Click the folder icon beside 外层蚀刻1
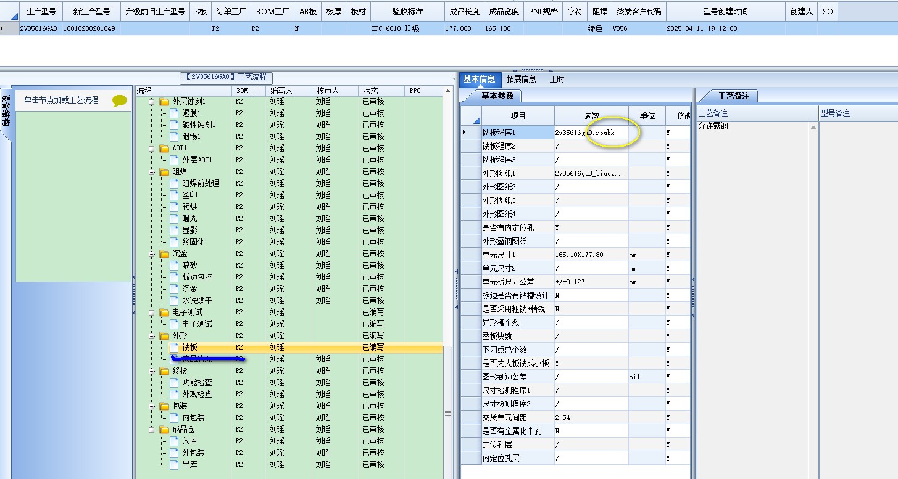The width and height of the screenshot is (898, 479). [x=164, y=101]
